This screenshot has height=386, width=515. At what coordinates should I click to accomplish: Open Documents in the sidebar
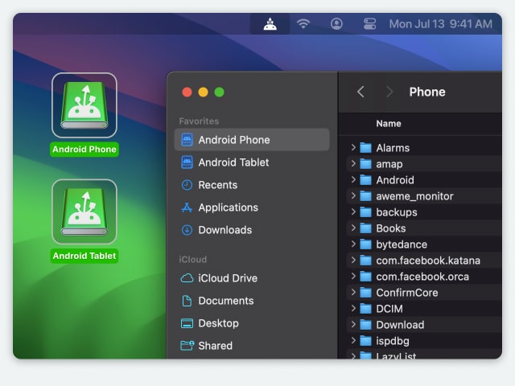(x=252, y=301)
